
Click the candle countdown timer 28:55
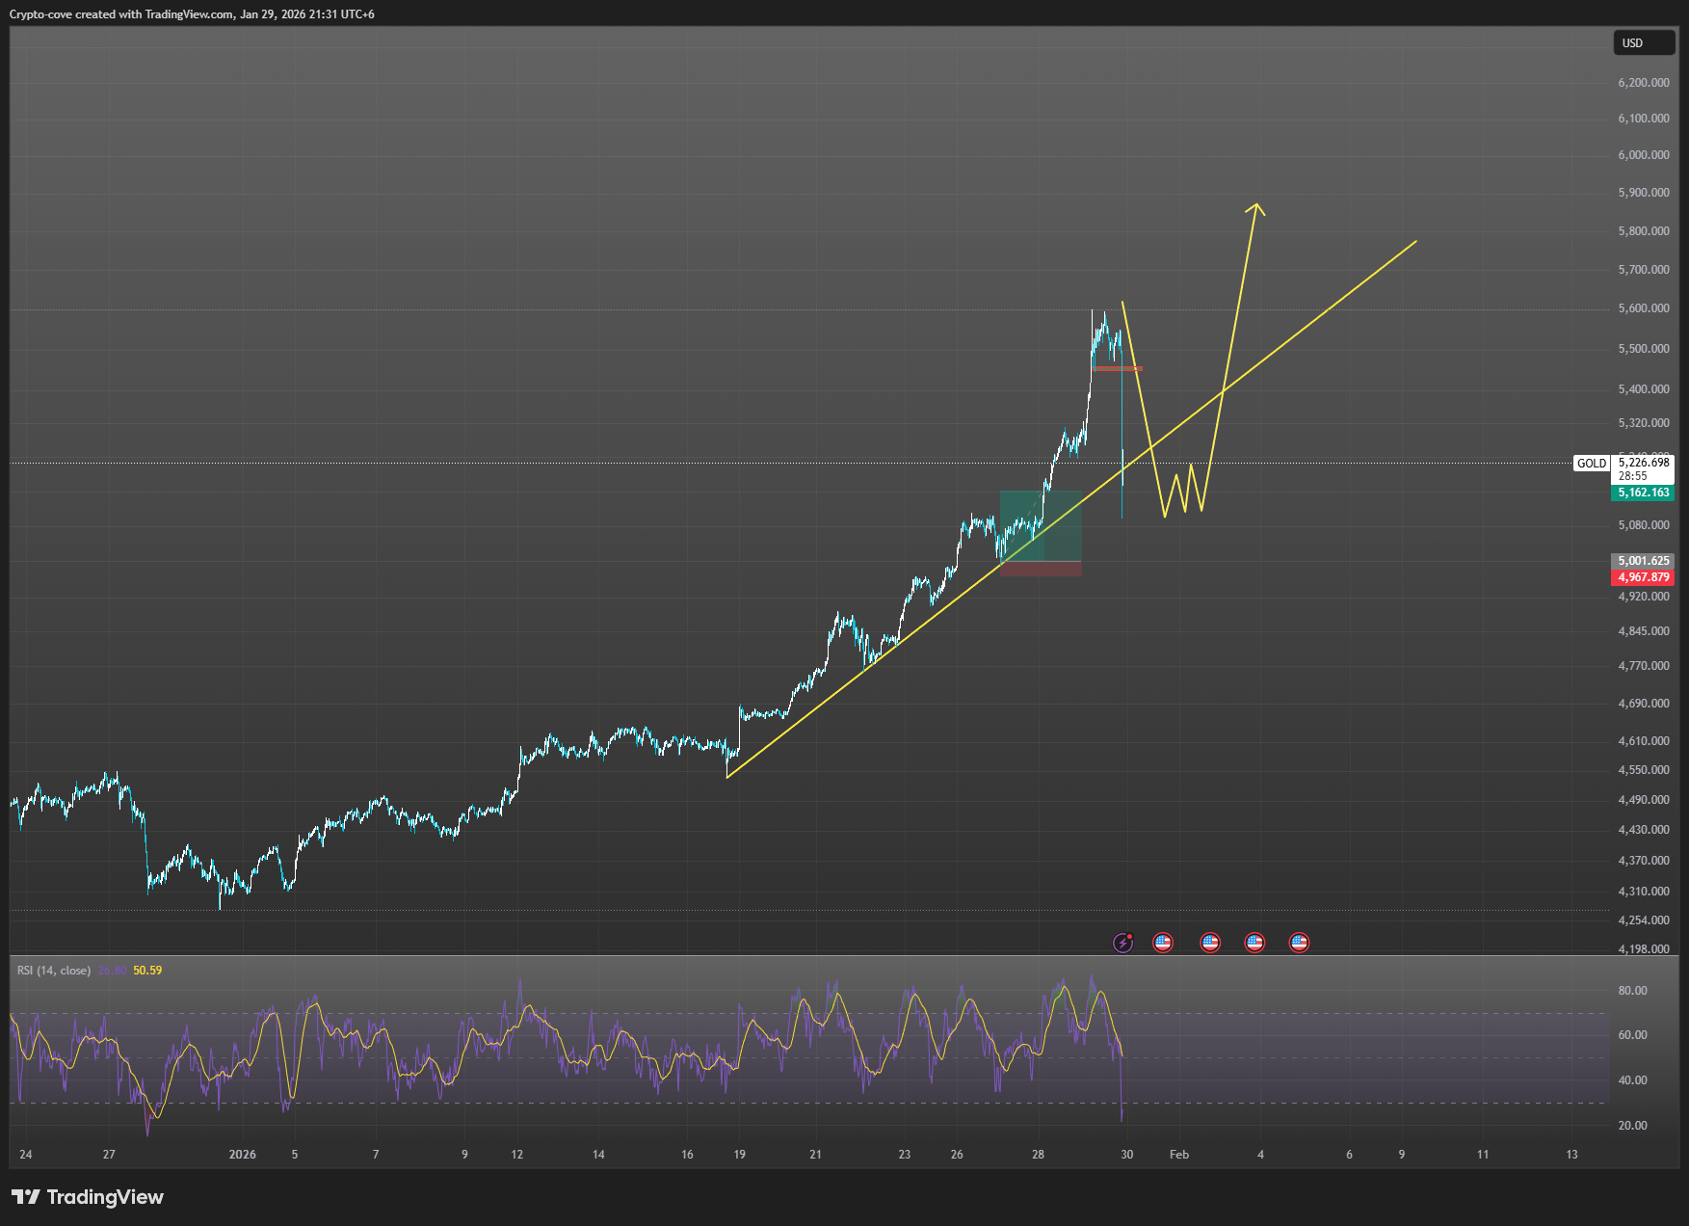click(x=1633, y=476)
